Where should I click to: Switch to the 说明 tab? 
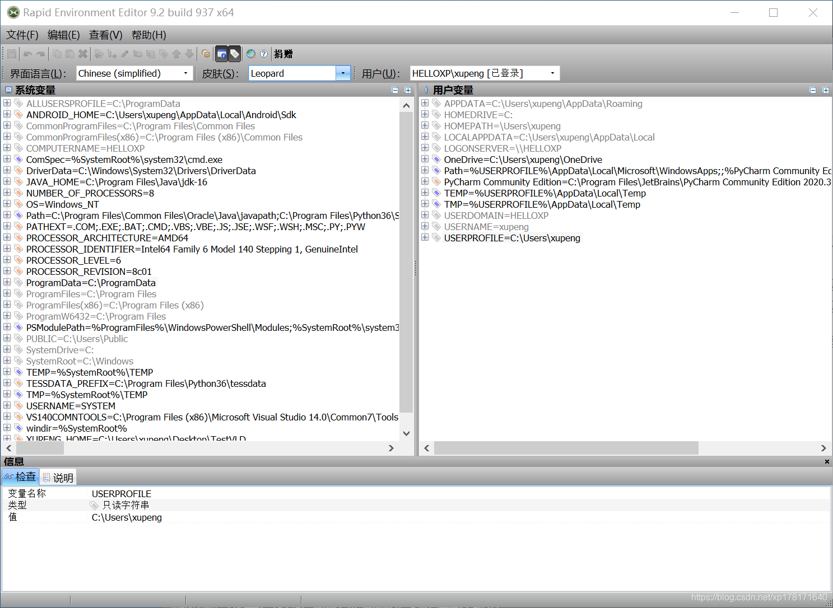(x=58, y=478)
